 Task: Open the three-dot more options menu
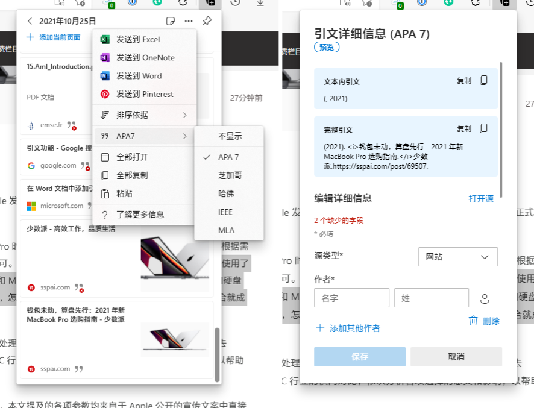click(189, 21)
